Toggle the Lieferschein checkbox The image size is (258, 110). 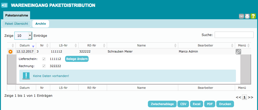point(44,59)
